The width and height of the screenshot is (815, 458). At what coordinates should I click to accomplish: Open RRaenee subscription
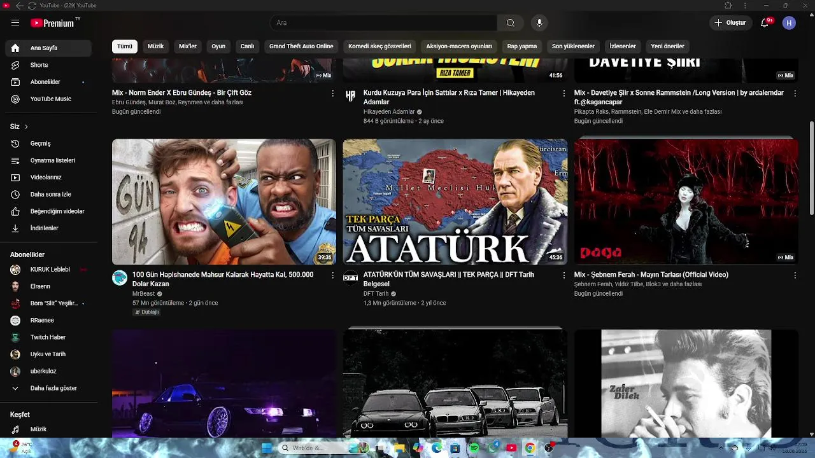click(x=48, y=321)
